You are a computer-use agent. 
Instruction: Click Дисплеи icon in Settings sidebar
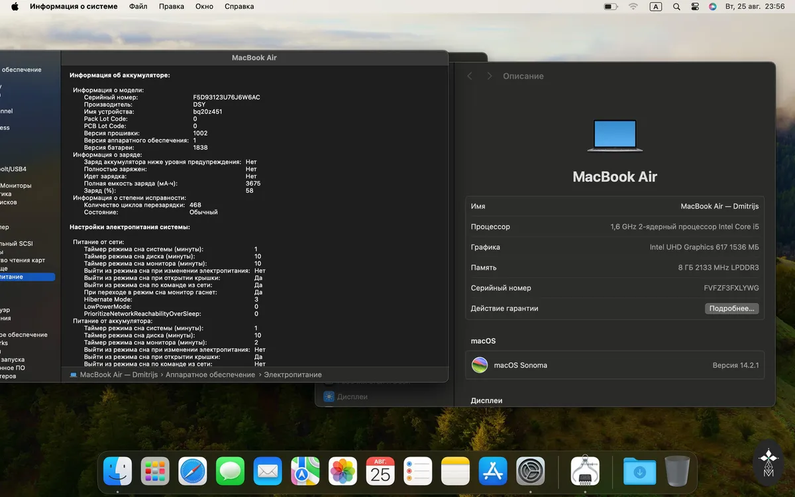[x=329, y=396]
